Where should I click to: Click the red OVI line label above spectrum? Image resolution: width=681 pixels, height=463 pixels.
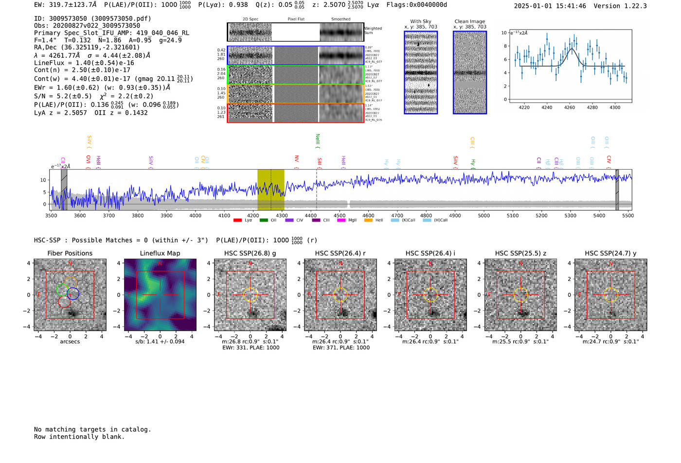tap(88, 162)
